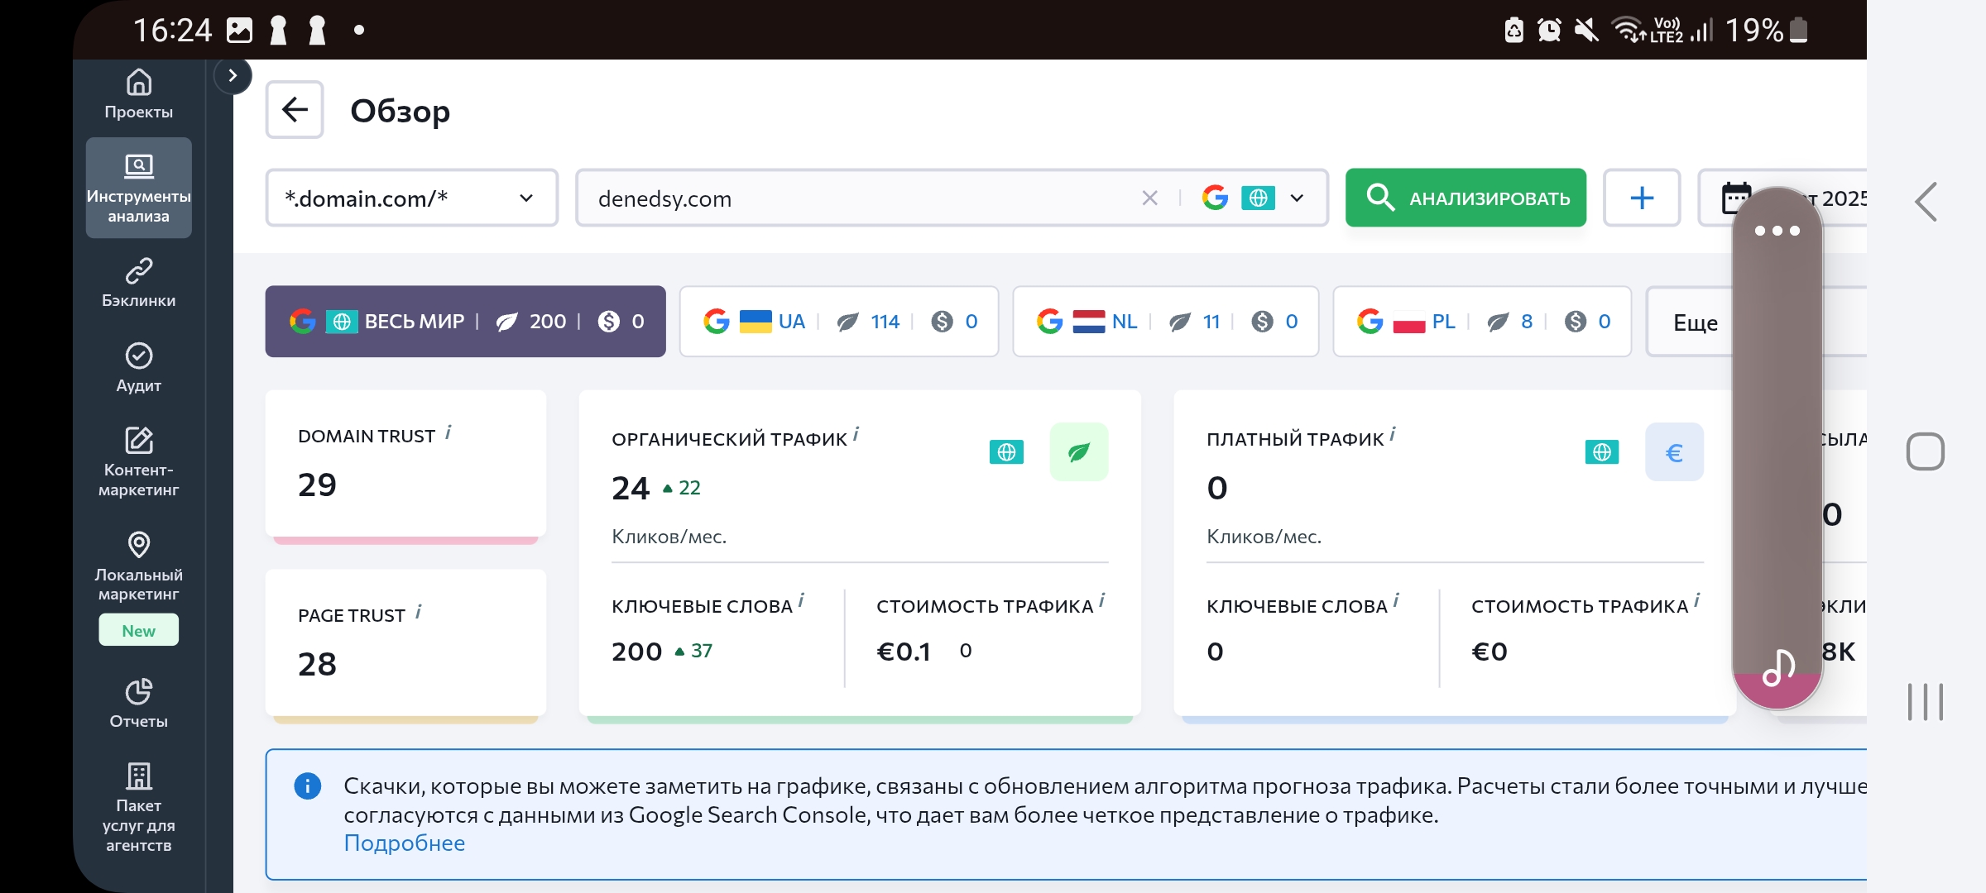Image resolution: width=1986 pixels, height=893 pixels.
Task: Expand the collapsed sidebar with chevron
Action: pyautogui.click(x=233, y=76)
